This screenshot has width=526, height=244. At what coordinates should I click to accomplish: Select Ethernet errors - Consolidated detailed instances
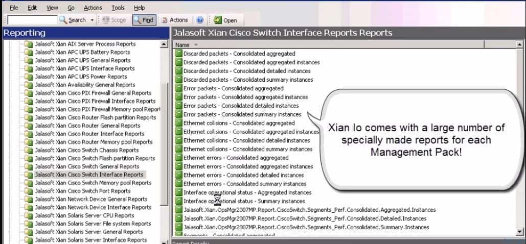(x=243, y=175)
